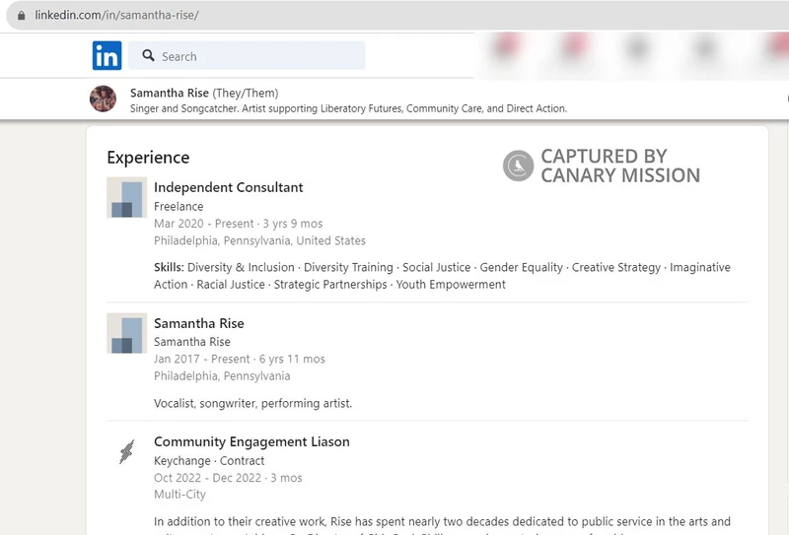Open the Community Engagement Liason title
This screenshot has width=789, height=535.
pos(251,442)
